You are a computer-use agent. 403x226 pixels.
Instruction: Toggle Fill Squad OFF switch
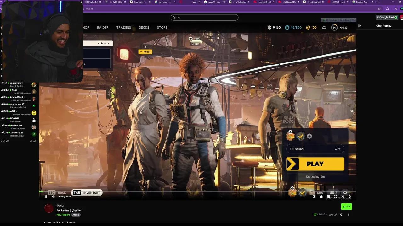315,149
